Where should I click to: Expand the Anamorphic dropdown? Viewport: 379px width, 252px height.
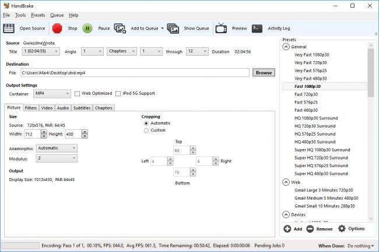point(56,148)
